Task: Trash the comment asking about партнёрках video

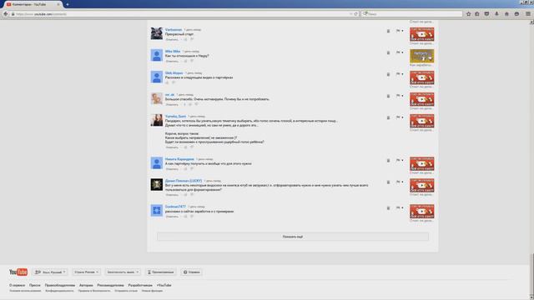Action: pos(388,74)
